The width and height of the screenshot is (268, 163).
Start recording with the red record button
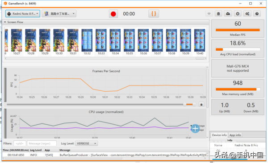tap(113, 14)
